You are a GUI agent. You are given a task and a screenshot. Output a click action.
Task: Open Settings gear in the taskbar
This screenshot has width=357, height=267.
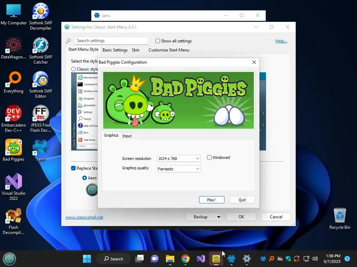[246, 259]
